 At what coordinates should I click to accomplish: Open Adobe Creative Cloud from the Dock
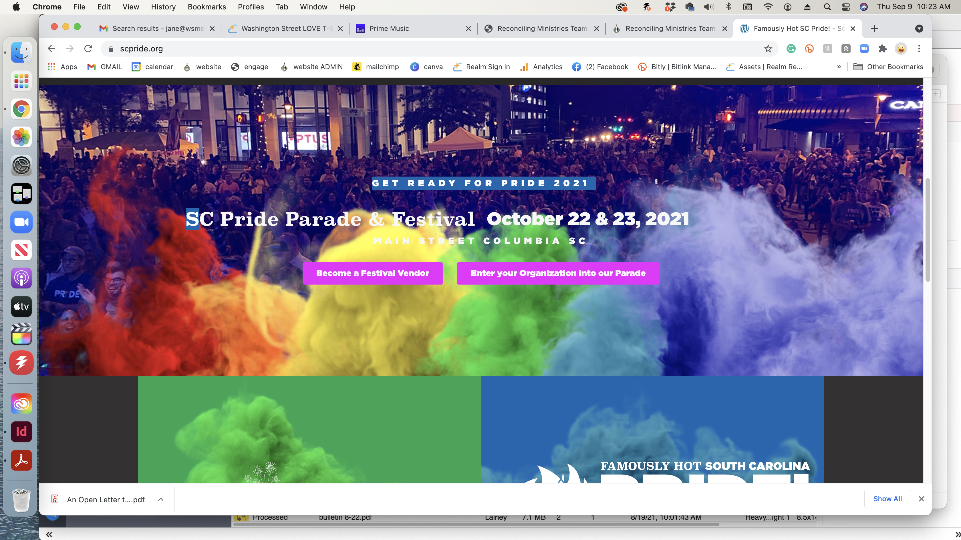[21, 404]
